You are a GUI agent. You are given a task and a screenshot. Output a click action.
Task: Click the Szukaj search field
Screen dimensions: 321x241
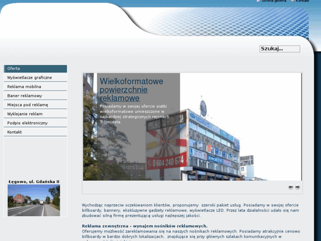click(x=279, y=49)
